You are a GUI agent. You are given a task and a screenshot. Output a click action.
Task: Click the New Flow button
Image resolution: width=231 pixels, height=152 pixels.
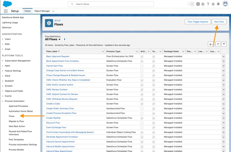coord(219,22)
